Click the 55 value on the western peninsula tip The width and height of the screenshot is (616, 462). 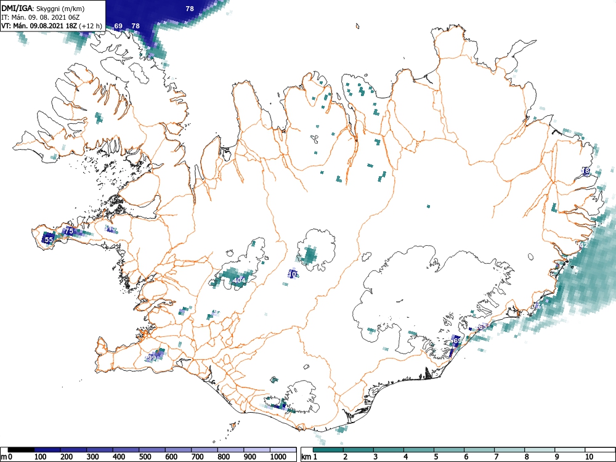pyautogui.click(x=49, y=239)
